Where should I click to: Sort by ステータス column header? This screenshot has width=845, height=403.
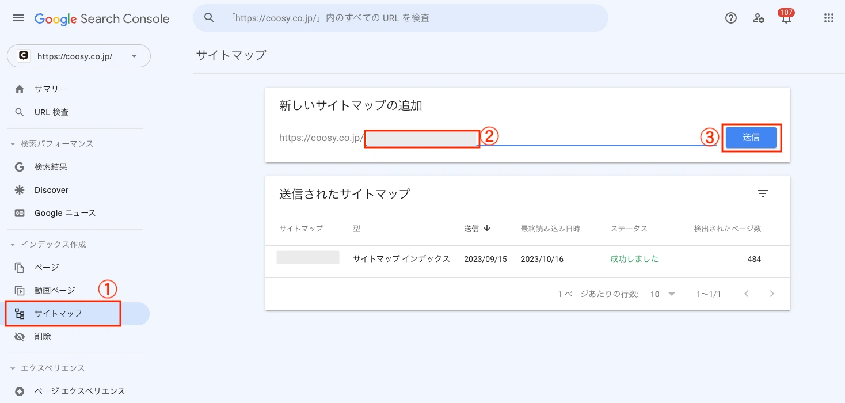[629, 229]
